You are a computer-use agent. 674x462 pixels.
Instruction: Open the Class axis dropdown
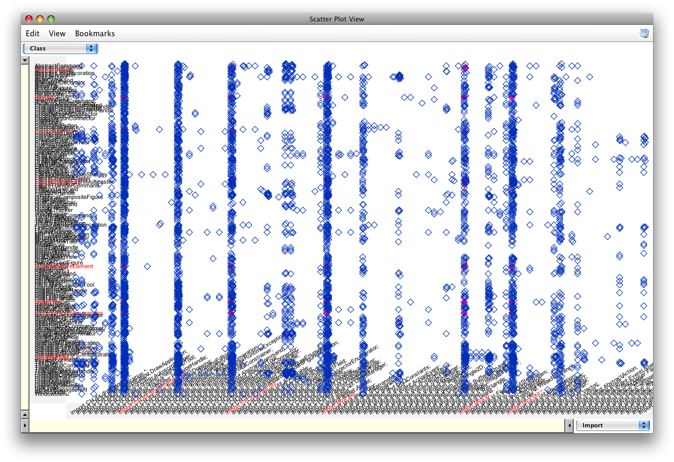[x=60, y=48]
